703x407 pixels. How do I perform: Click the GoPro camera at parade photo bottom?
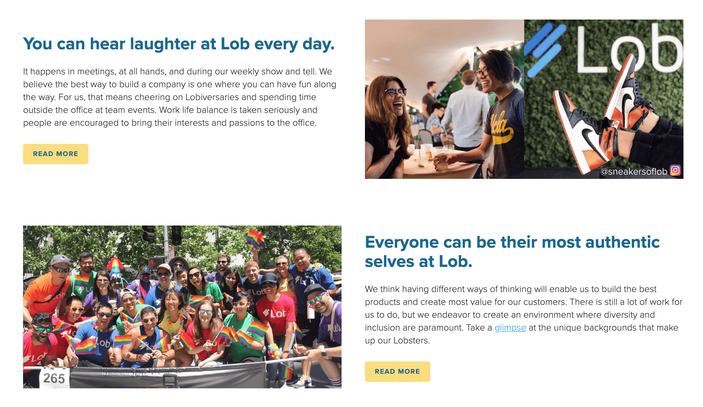[170, 380]
